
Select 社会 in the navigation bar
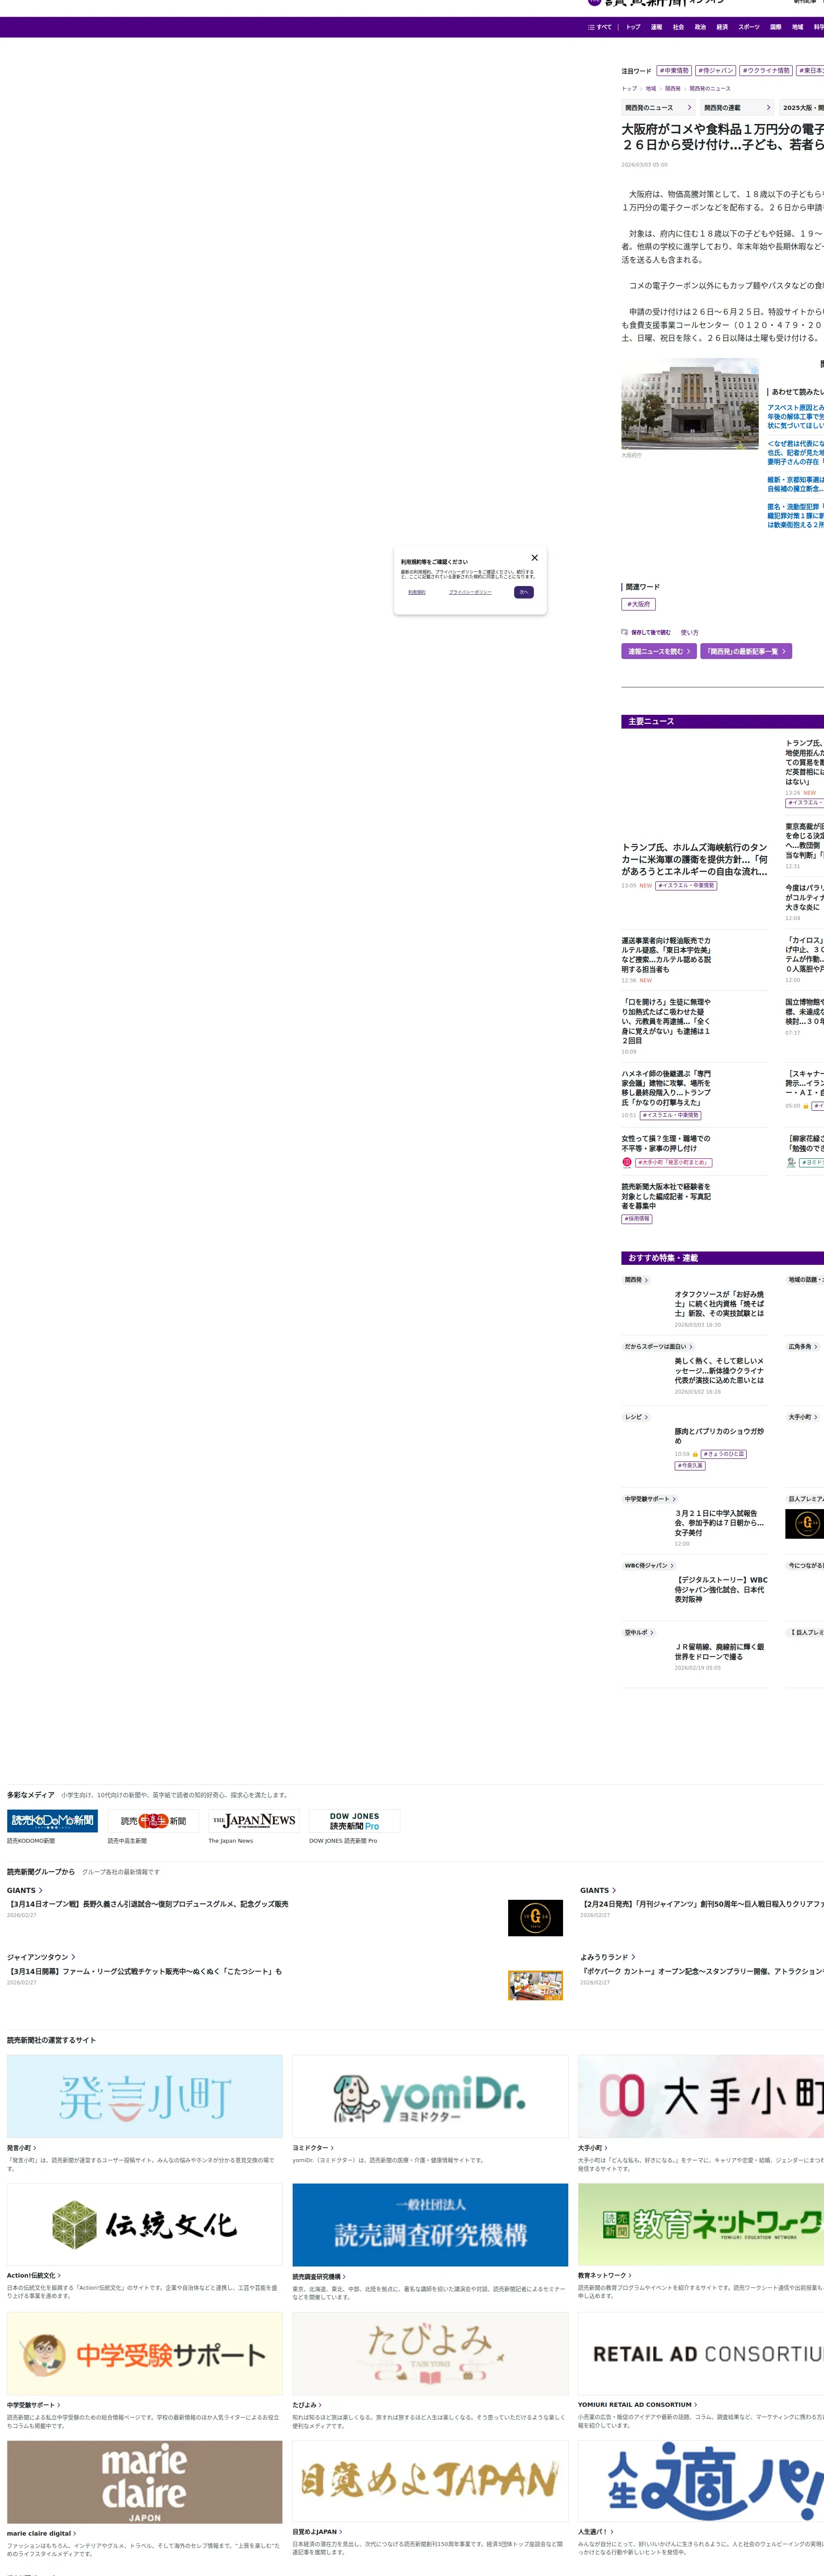pos(678,27)
